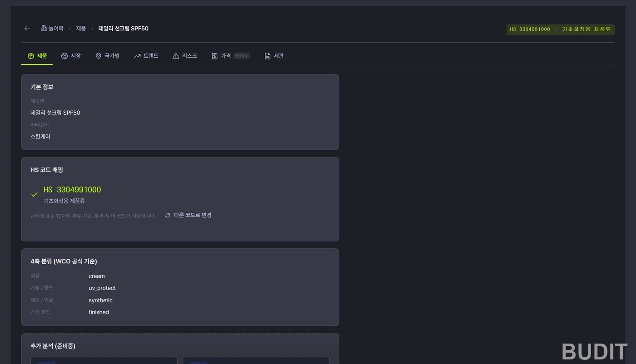Click the SOON badge on 가격 tab
The height and width of the screenshot is (364, 636).
tap(242, 56)
